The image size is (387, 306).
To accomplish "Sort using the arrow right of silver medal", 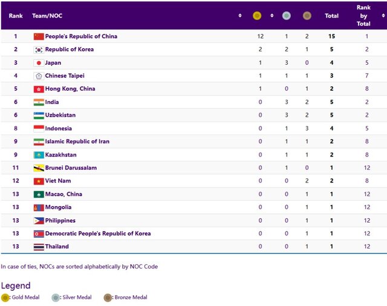I will (296, 16).
